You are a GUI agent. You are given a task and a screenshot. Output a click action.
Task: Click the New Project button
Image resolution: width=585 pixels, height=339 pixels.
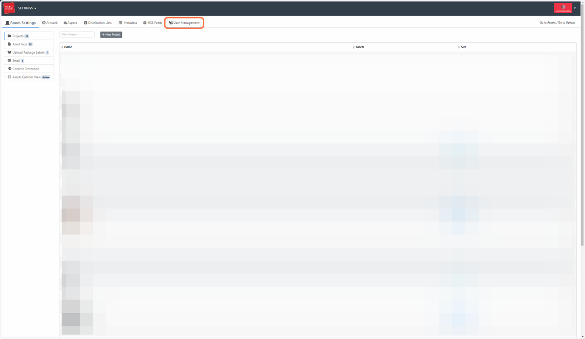(111, 35)
